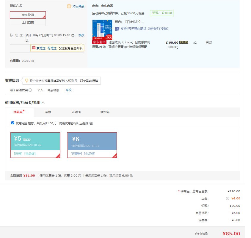Switch to the 领货码 tab
The height and width of the screenshot is (238, 251).
pos(105,112)
